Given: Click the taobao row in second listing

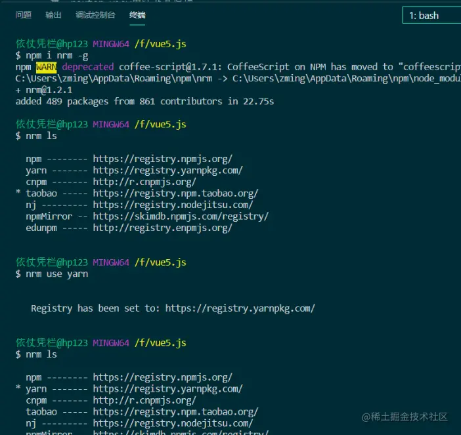Looking at the screenshot, I should pos(142,412).
